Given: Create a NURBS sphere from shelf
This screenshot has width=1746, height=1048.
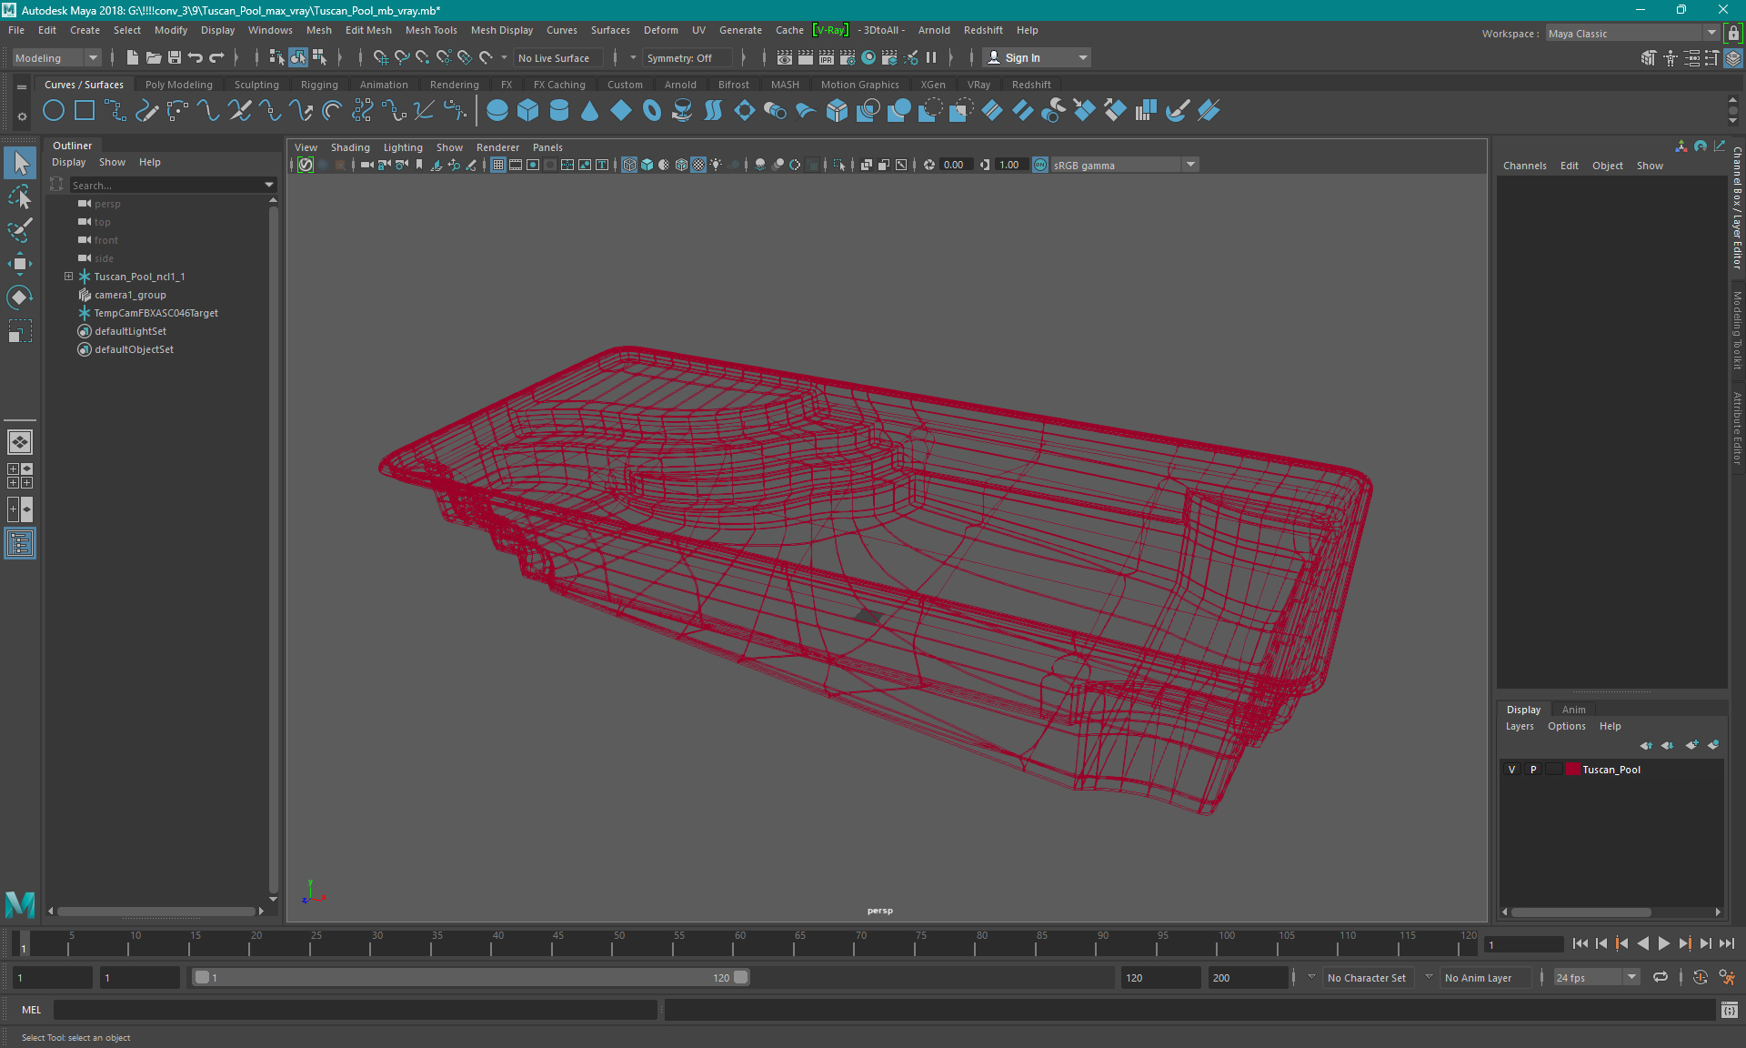Looking at the screenshot, I should coord(497,111).
